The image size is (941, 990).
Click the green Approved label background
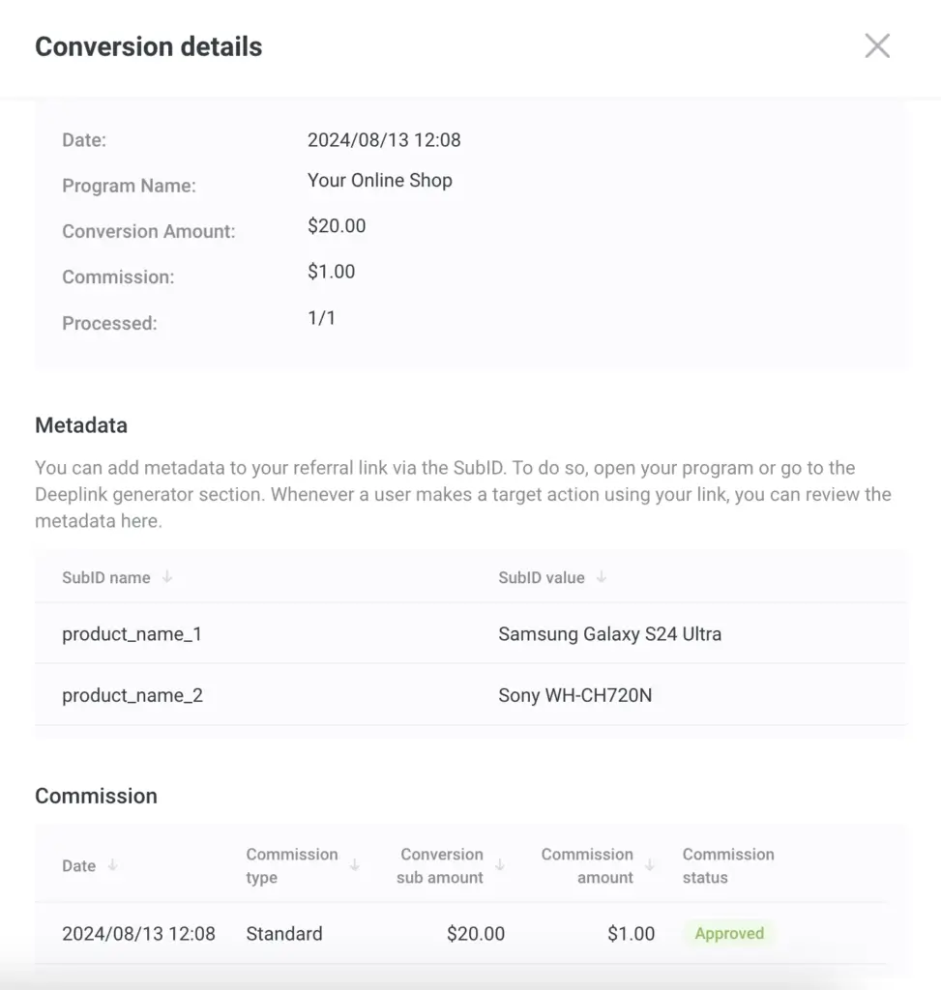(x=729, y=933)
